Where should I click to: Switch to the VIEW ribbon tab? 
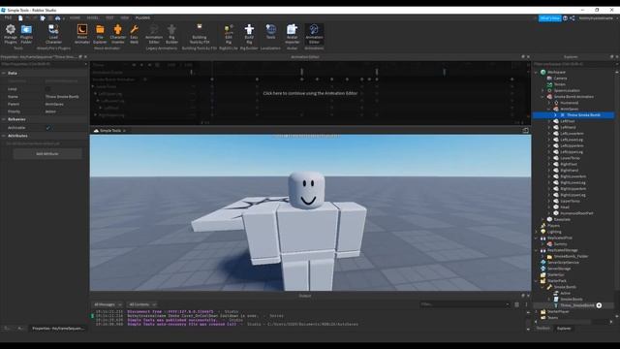click(125, 17)
